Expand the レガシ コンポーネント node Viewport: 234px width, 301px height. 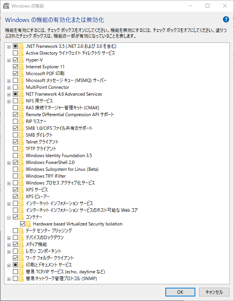tap(9, 252)
